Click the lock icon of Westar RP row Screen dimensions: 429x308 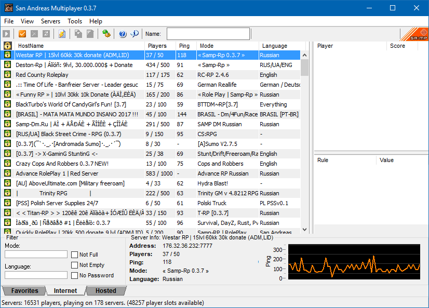click(x=8, y=55)
